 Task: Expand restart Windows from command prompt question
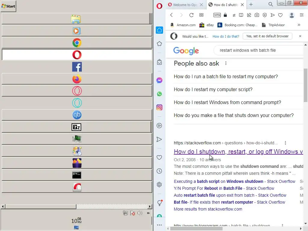pos(239,103)
